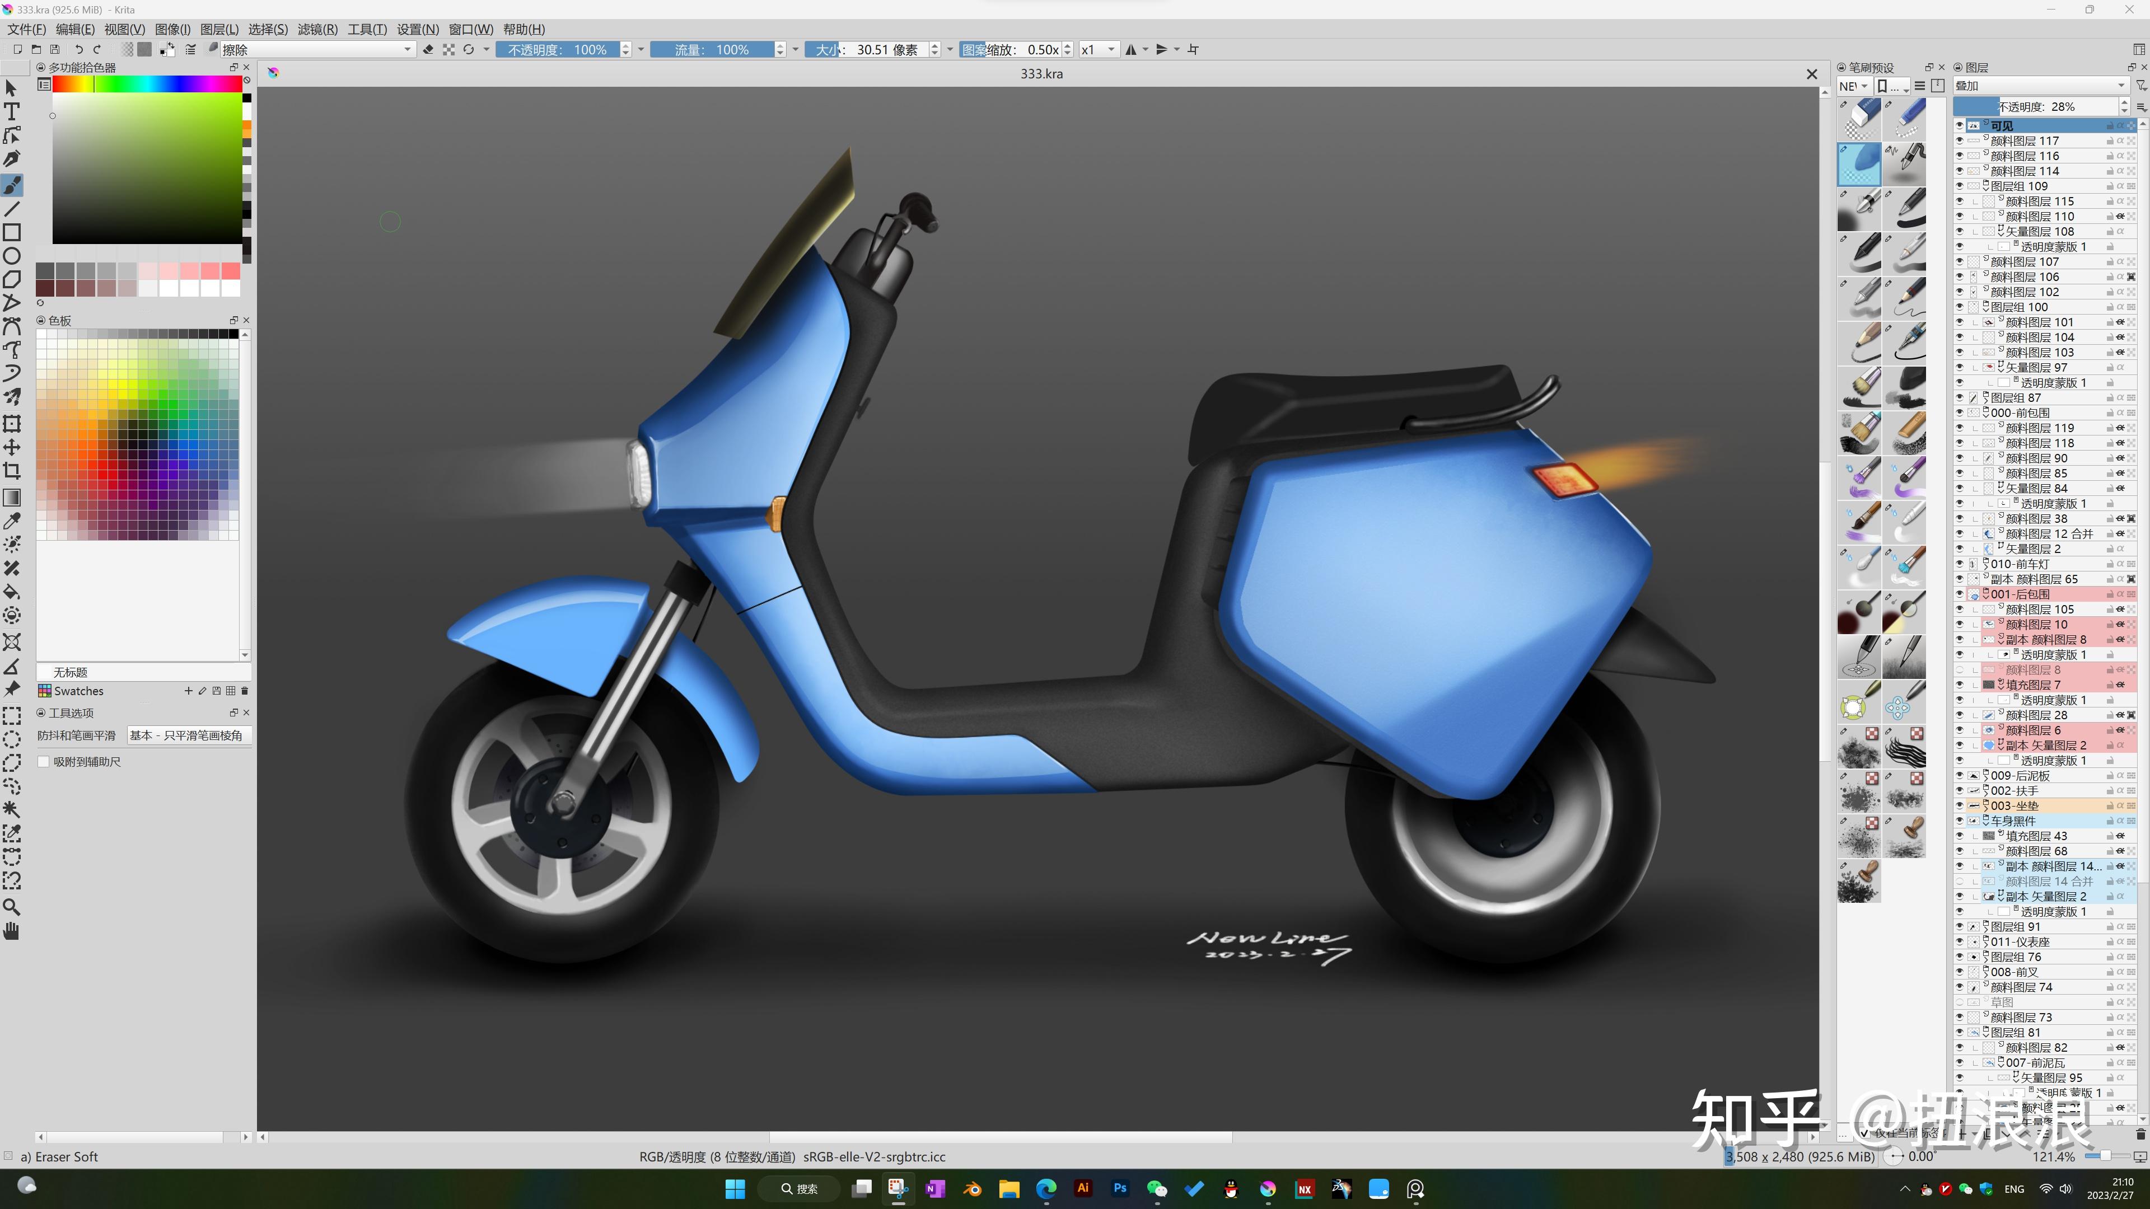Select the 001-后包围 layer group
Viewport: 2150px width, 1209px height.
[2020, 594]
